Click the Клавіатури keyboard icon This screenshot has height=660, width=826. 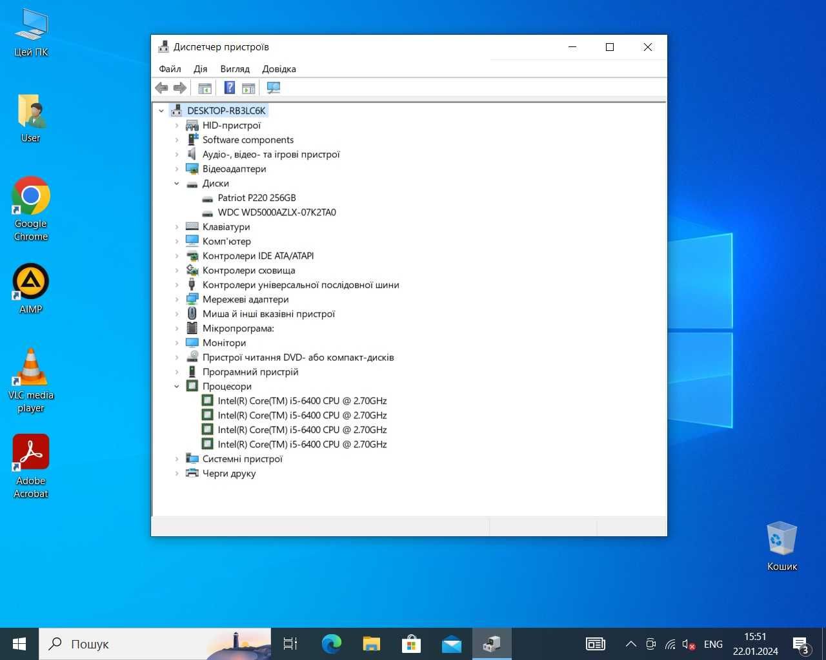pyautogui.click(x=192, y=227)
